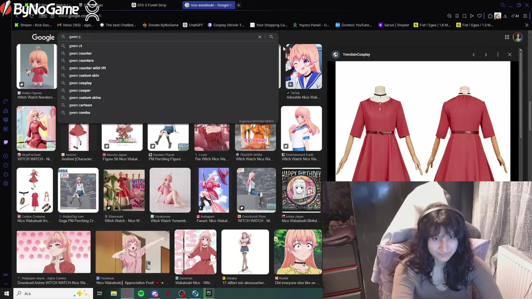Open the player sidebar icon

[x=5, y=156]
